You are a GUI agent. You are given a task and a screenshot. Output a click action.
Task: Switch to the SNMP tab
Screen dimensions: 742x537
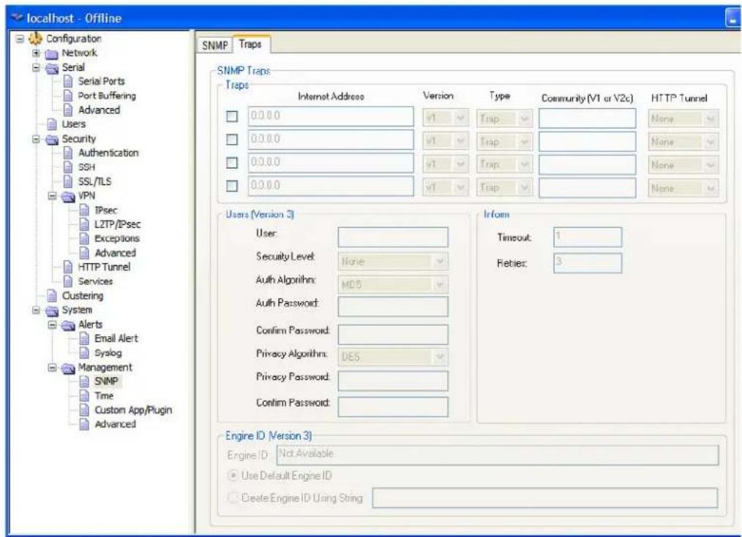tap(215, 45)
